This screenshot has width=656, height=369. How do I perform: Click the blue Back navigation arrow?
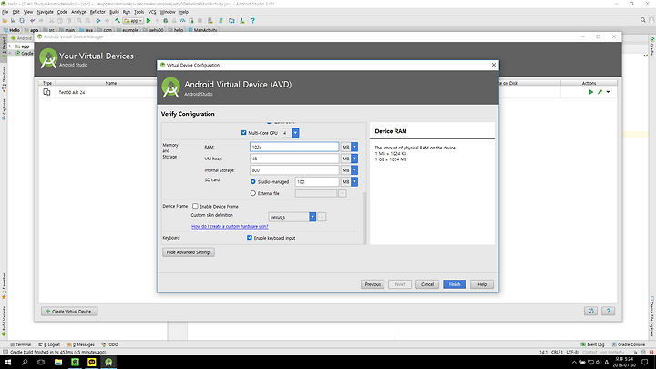[98, 20]
